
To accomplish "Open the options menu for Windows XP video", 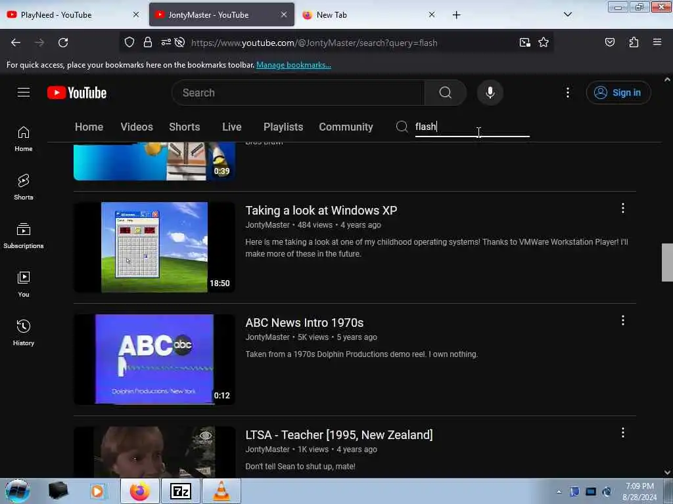I will pos(623,208).
